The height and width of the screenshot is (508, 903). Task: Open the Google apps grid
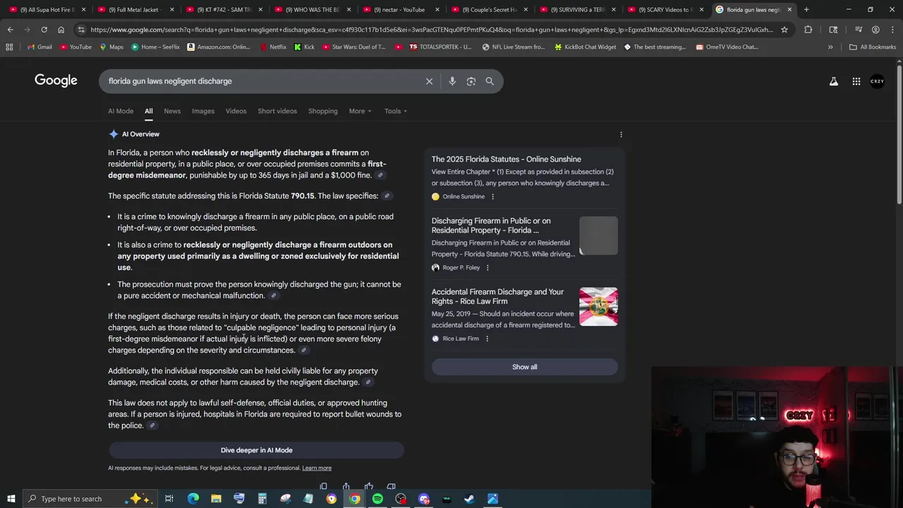point(856,81)
